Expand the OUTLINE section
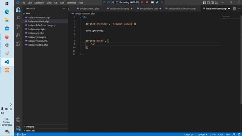Image resolution: width=242 pixels, height=136 pixels. (30, 127)
